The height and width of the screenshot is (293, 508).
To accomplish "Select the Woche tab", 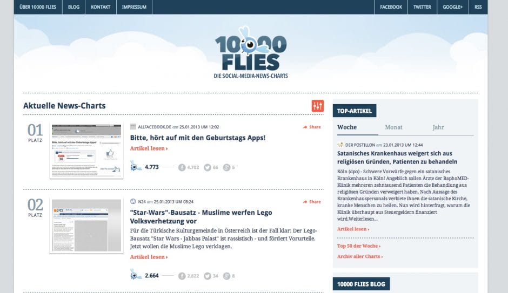I will 347,127.
